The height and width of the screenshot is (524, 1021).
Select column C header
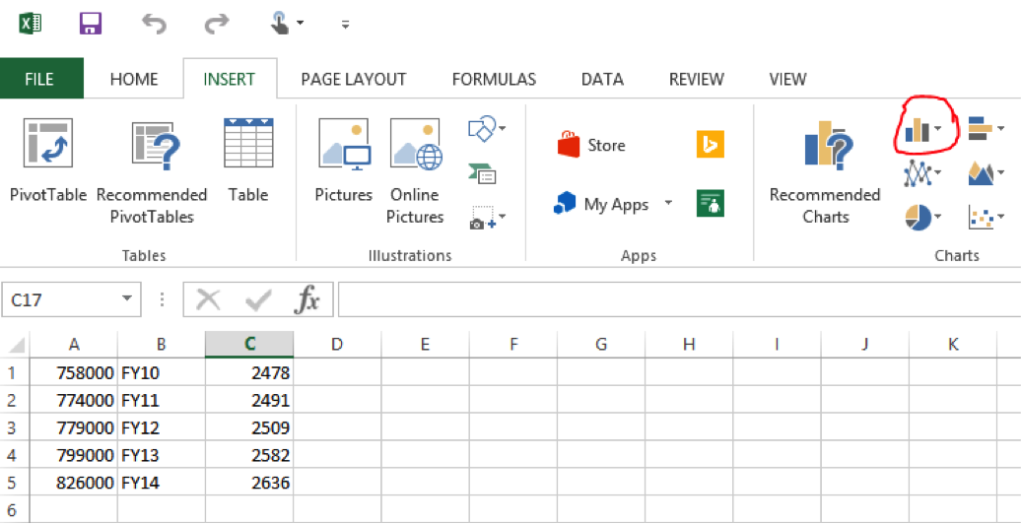[249, 344]
